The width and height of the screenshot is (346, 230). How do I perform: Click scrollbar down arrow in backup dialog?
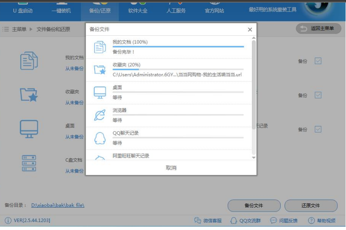coord(254,158)
